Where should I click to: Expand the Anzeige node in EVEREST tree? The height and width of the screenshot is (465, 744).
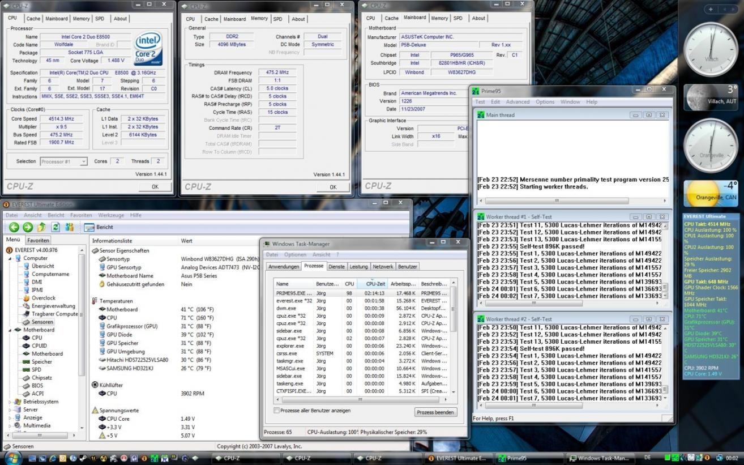[11, 417]
